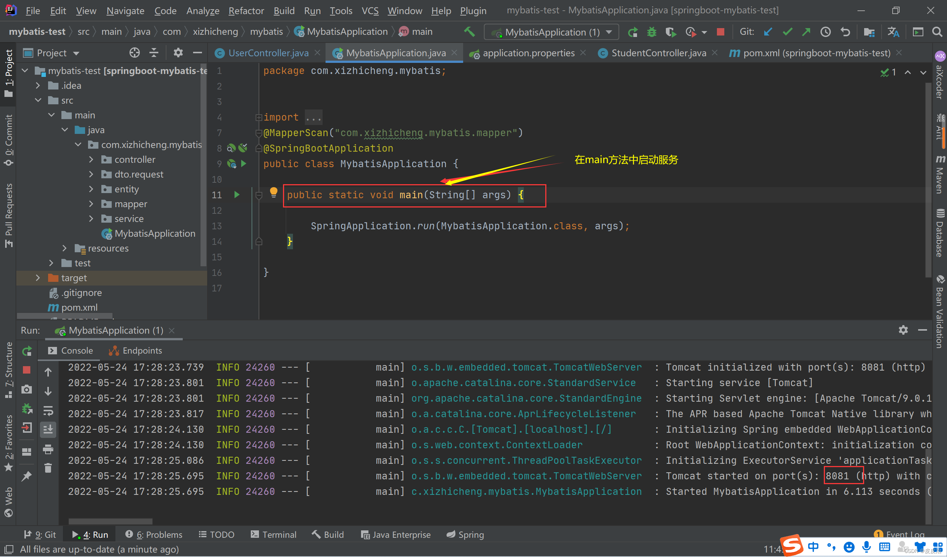
Task: Collapse the src folder
Action: (38, 100)
